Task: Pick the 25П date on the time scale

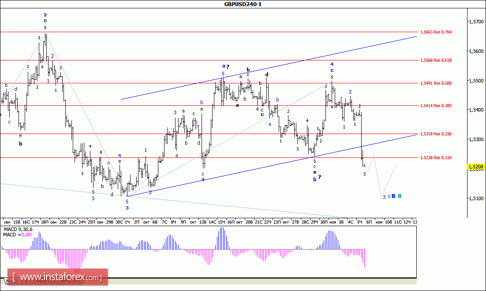Action: click(91, 222)
